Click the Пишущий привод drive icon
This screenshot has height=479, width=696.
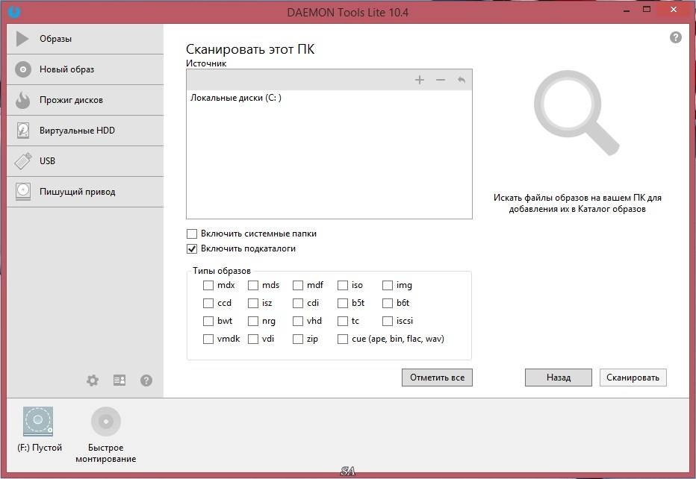click(x=22, y=192)
